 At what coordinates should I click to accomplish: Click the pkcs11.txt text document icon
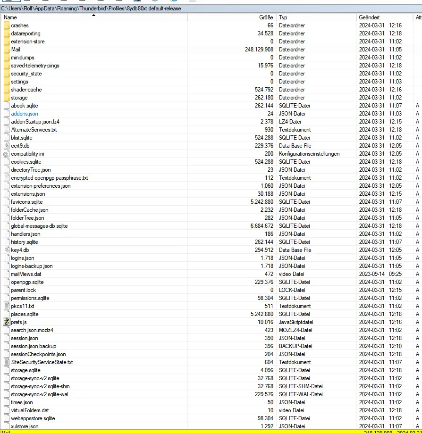pos(7,306)
